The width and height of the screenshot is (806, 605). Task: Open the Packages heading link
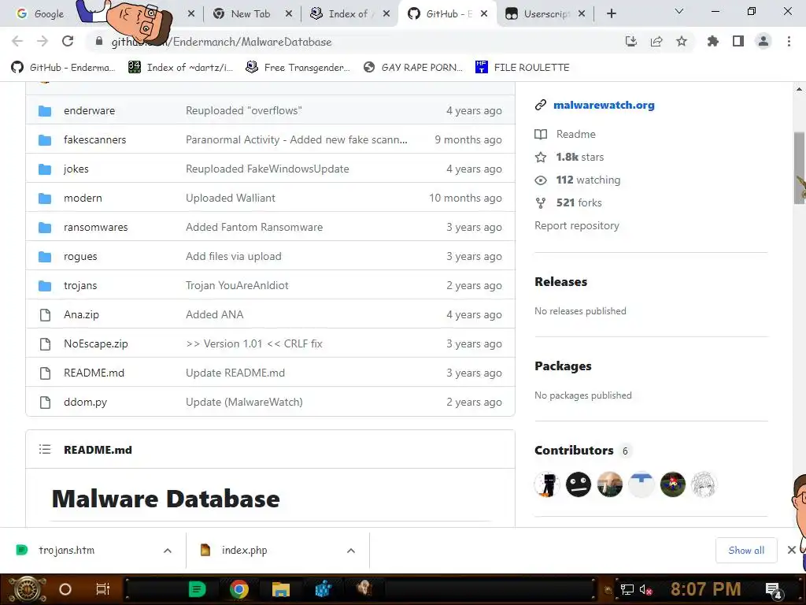click(x=563, y=366)
